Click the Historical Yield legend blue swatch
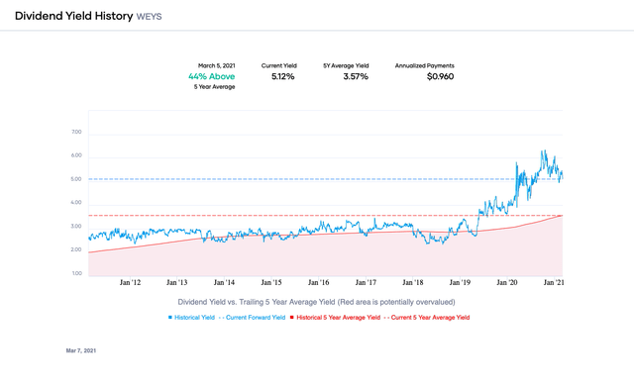The image size is (634, 390). (x=170, y=318)
